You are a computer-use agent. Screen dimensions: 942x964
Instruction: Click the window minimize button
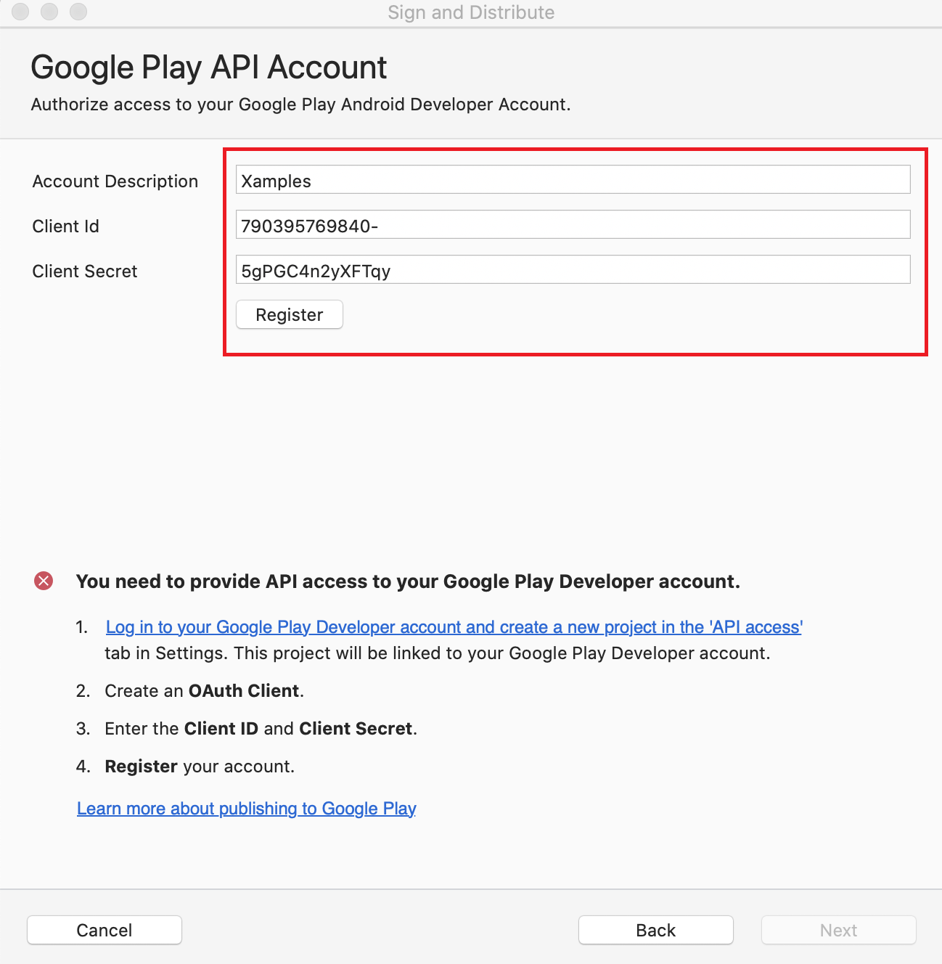point(49,12)
